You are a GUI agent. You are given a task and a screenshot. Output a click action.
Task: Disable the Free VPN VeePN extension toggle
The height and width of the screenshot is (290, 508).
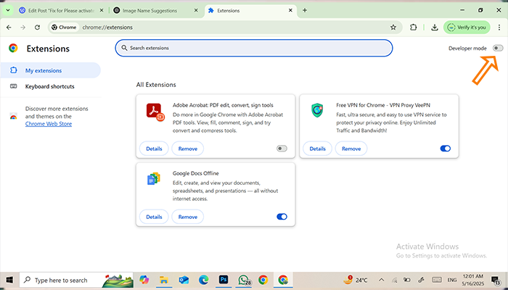[x=445, y=149]
